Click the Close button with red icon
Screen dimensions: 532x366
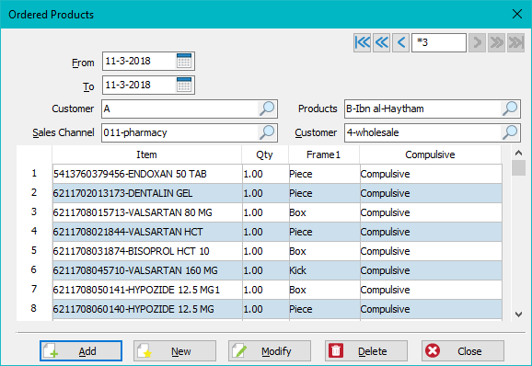point(463,350)
